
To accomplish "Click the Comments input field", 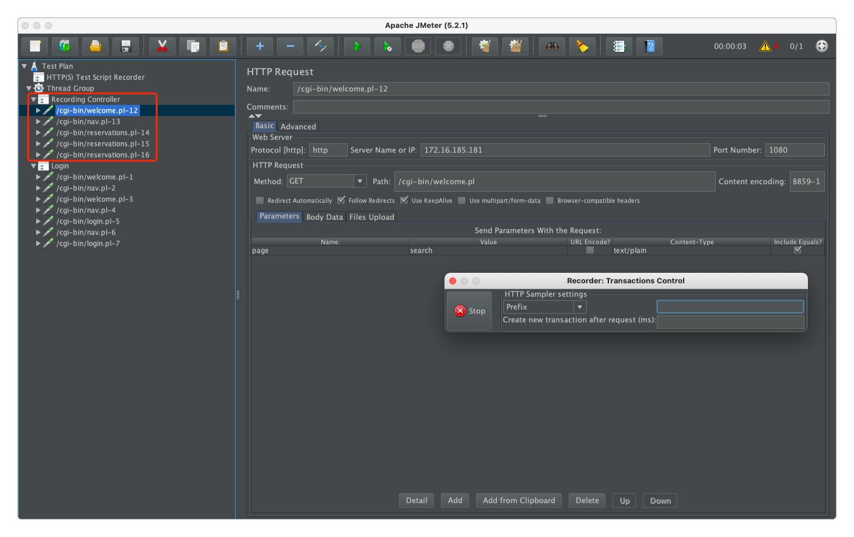I will tap(561, 107).
